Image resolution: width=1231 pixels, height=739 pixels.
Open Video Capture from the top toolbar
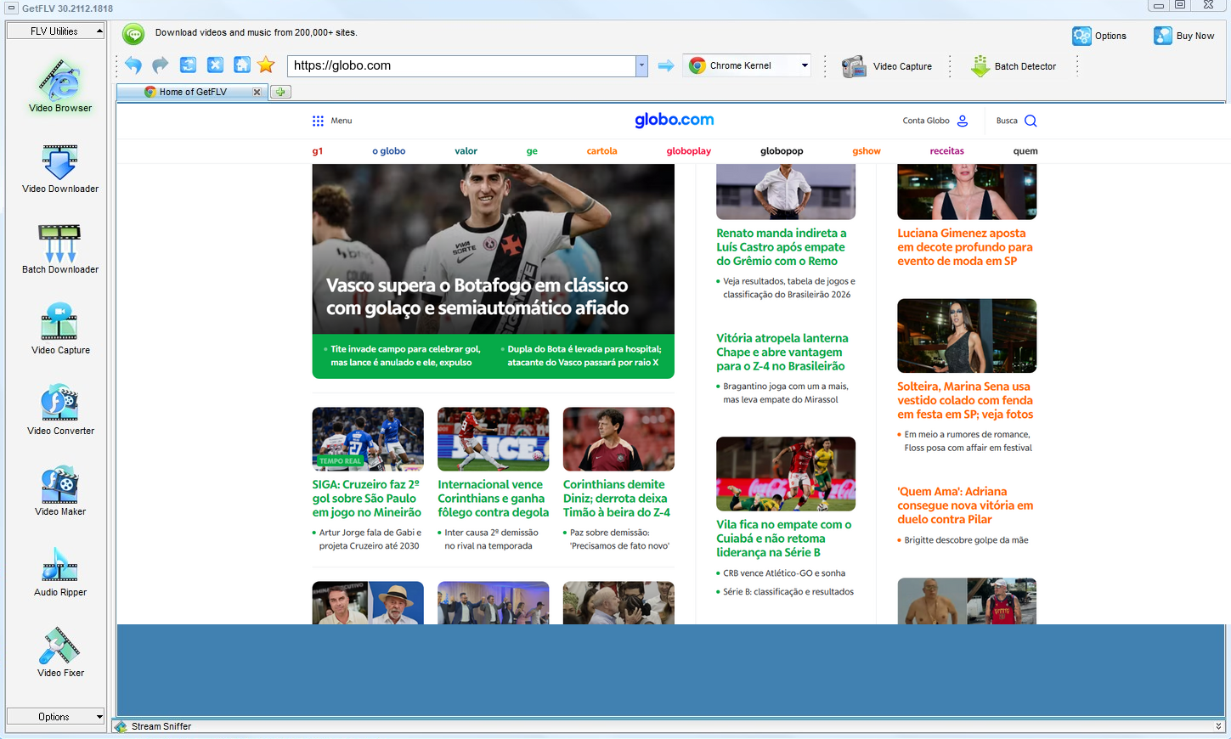point(887,66)
